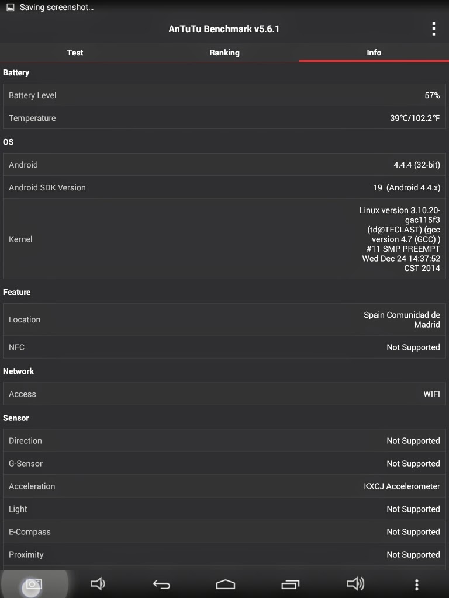This screenshot has width=449, height=598.
Task: Tap the screenshot camera icon in navigation bar
Action: (33, 584)
